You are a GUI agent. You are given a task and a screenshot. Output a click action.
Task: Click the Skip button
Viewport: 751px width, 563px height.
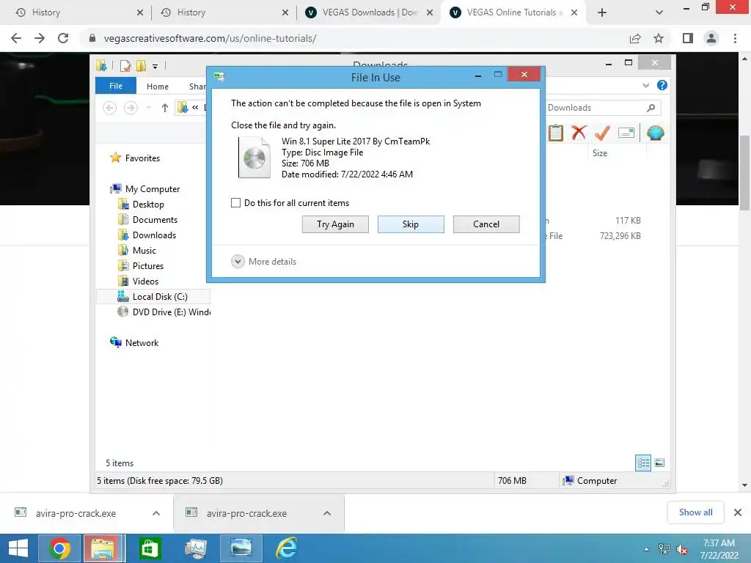411,224
